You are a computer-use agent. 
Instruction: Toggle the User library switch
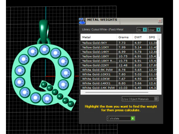pos(158,30)
